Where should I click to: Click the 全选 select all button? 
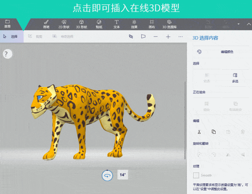click(207, 78)
